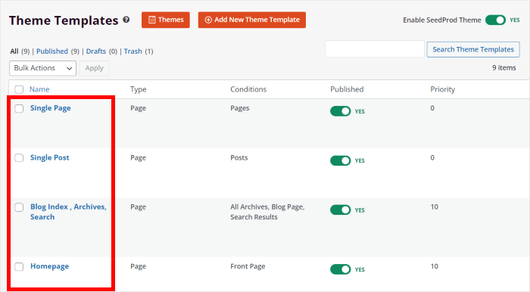The width and height of the screenshot is (530, 292).
Task: Toggle Published switch for Blog Index row
Action: 341,210
